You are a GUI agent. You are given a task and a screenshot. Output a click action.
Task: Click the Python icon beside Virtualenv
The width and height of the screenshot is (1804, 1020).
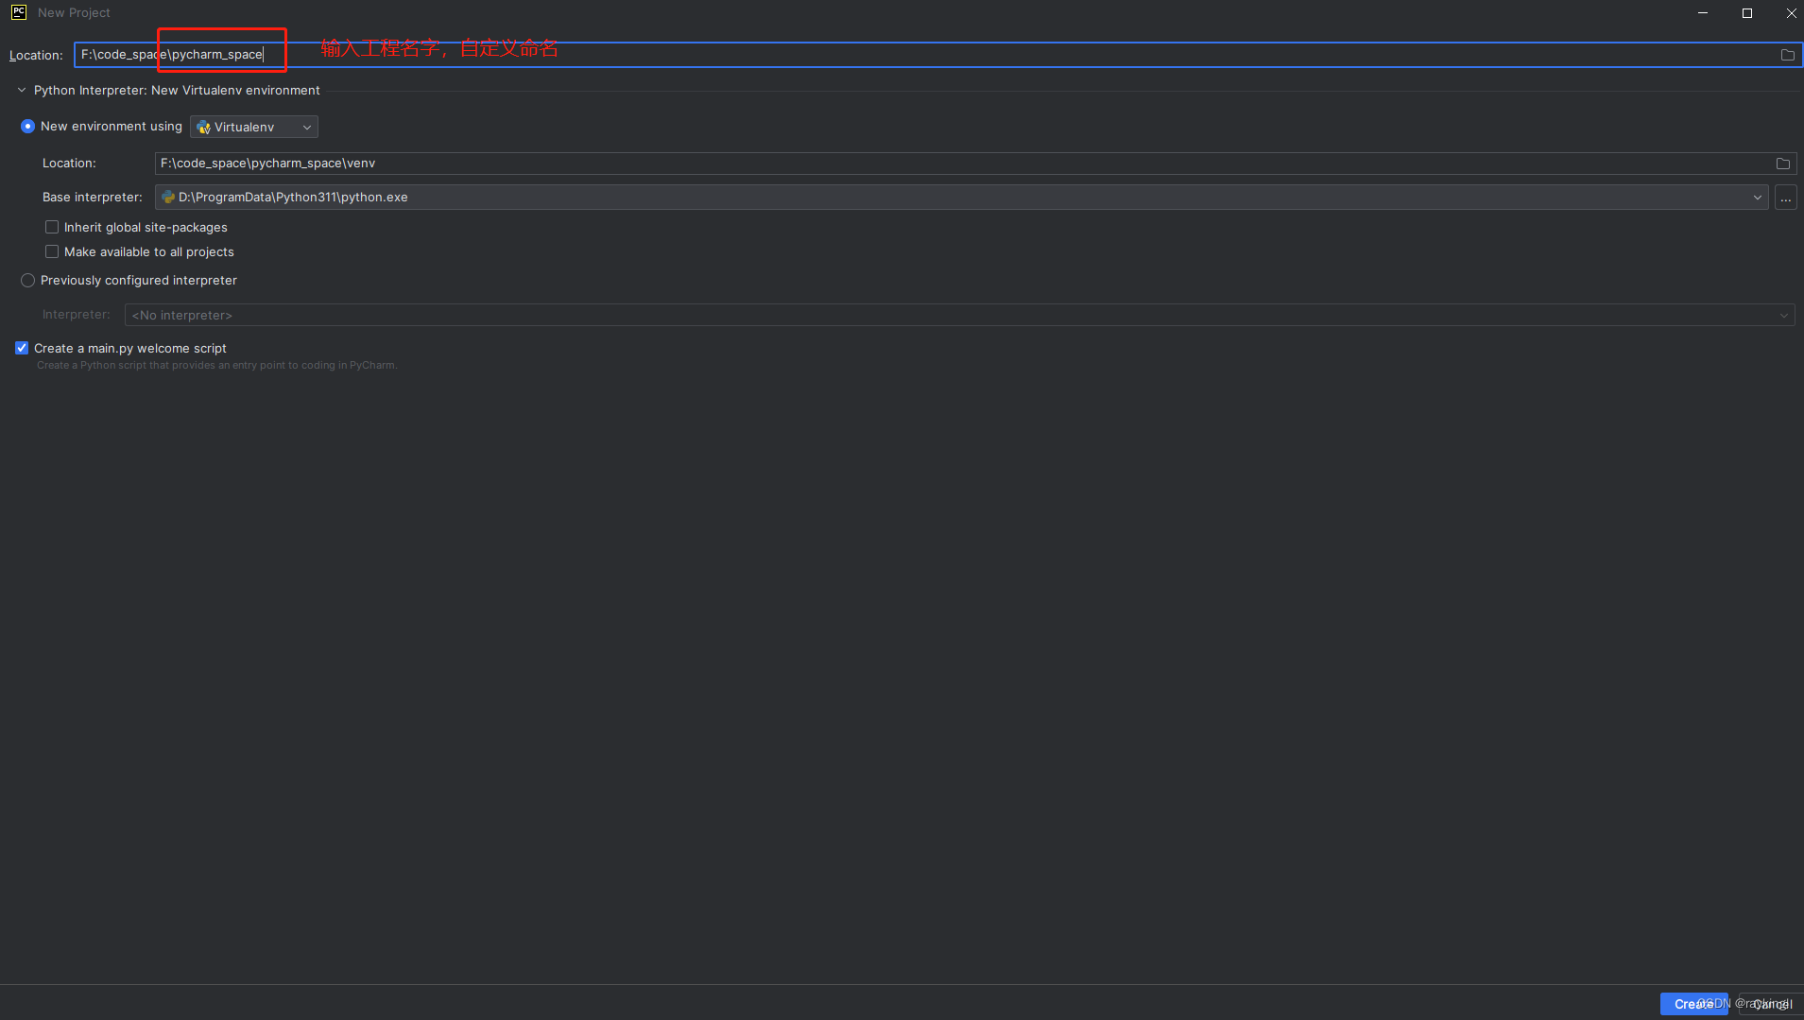coord(203,128)
